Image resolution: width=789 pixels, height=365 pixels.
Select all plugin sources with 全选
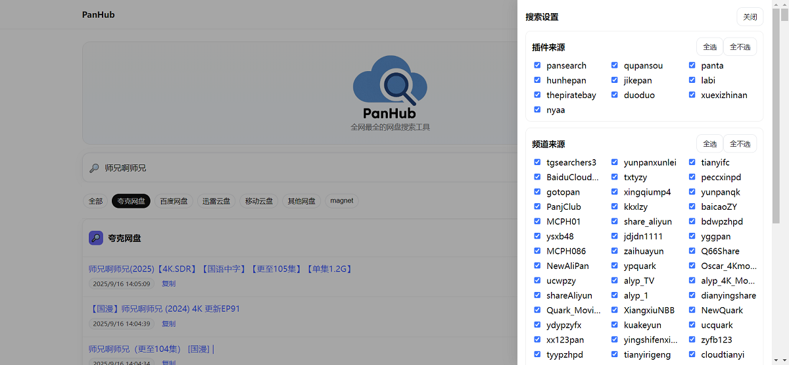[709, 47]
